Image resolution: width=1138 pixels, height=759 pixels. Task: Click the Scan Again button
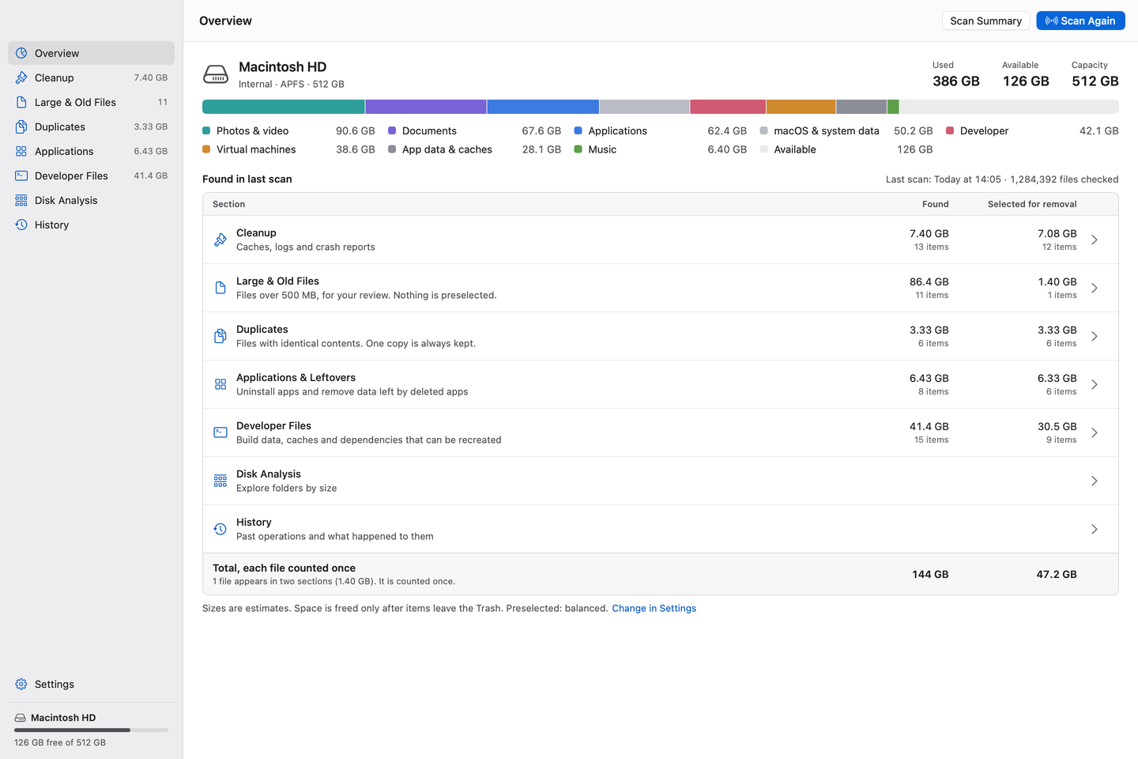(x=1080, y=21)
